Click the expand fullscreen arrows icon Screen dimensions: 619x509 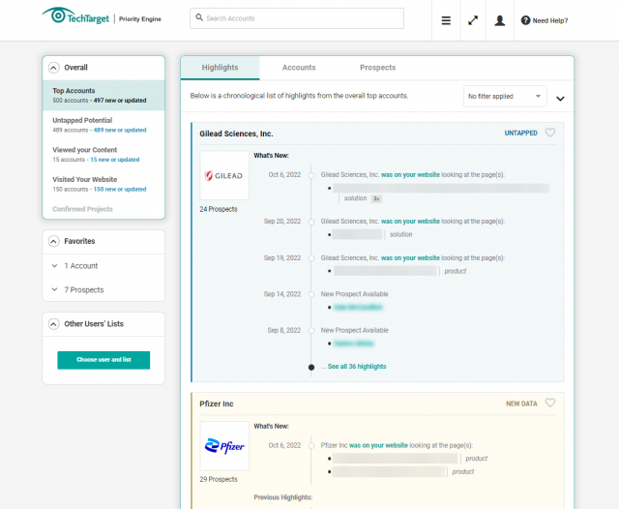pos(473,20)
